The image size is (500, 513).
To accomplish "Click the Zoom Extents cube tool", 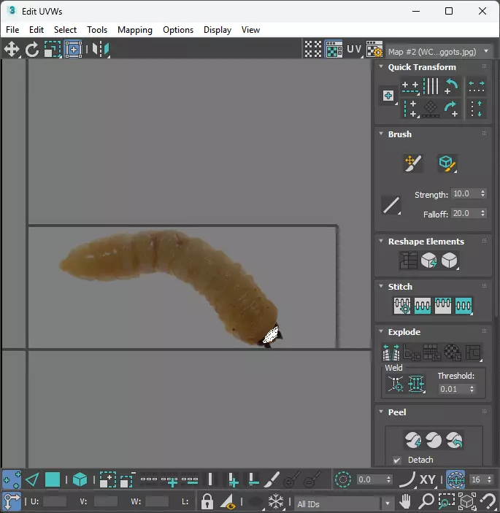I will point(467,501).
